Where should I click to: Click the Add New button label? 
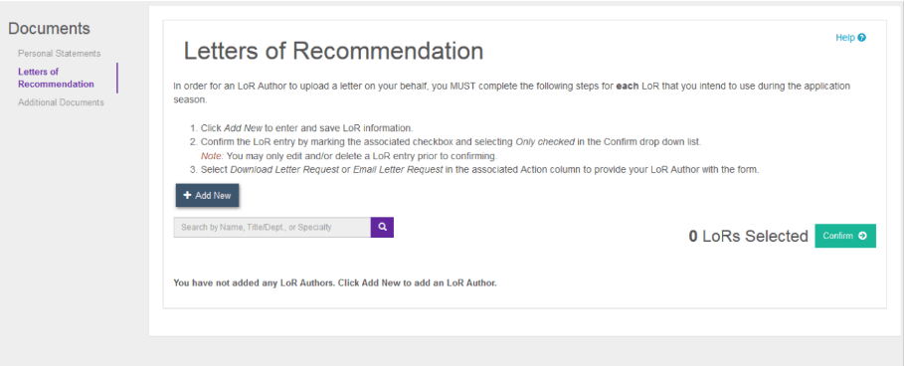[x=213, y=195]
